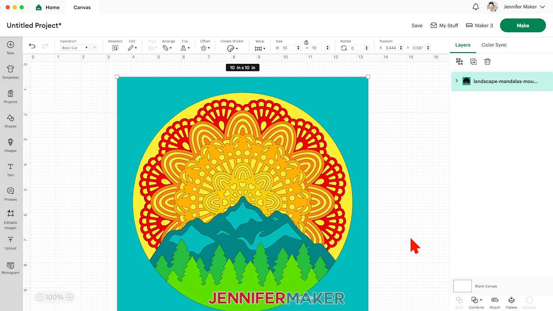Open the Warp dropdown
The width and height of the screenshot is (553, 311).
(x=260, y=48)
